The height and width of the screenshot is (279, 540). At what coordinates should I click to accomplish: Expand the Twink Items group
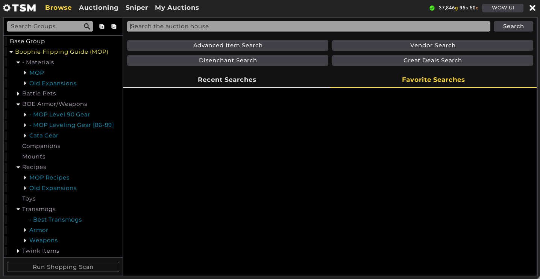pos(18,251)
